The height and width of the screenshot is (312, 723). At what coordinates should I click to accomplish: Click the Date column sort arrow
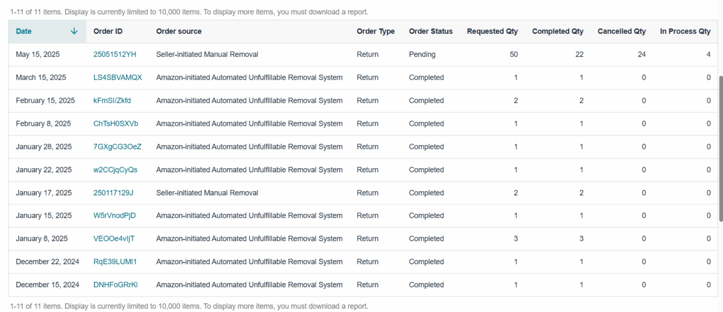[74, 32]
